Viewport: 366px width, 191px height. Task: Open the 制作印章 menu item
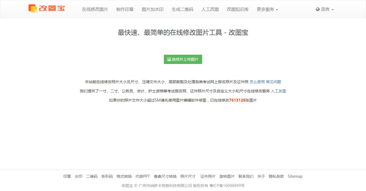(125, 9)
